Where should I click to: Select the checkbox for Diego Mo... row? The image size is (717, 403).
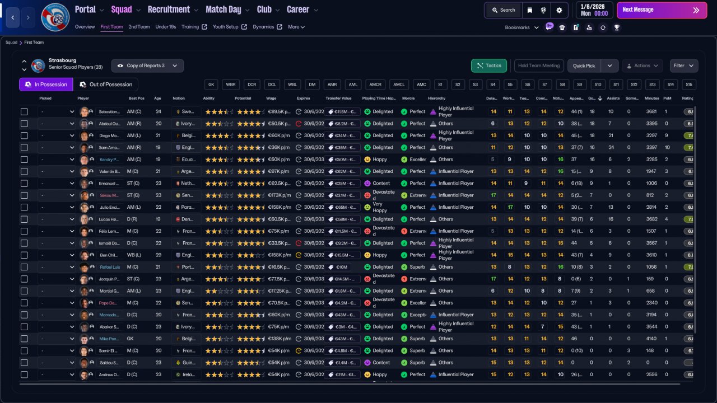point(24,135)
